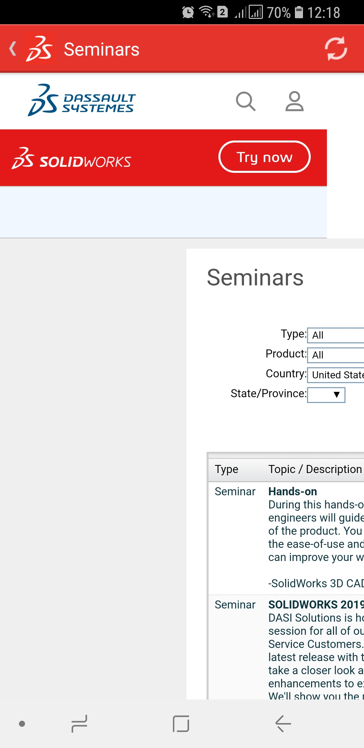This screenshot has width=364, height=748.
Task: Tap the 3DS icon in the app header
Action: pyautogui.click(x=39, y=49)
